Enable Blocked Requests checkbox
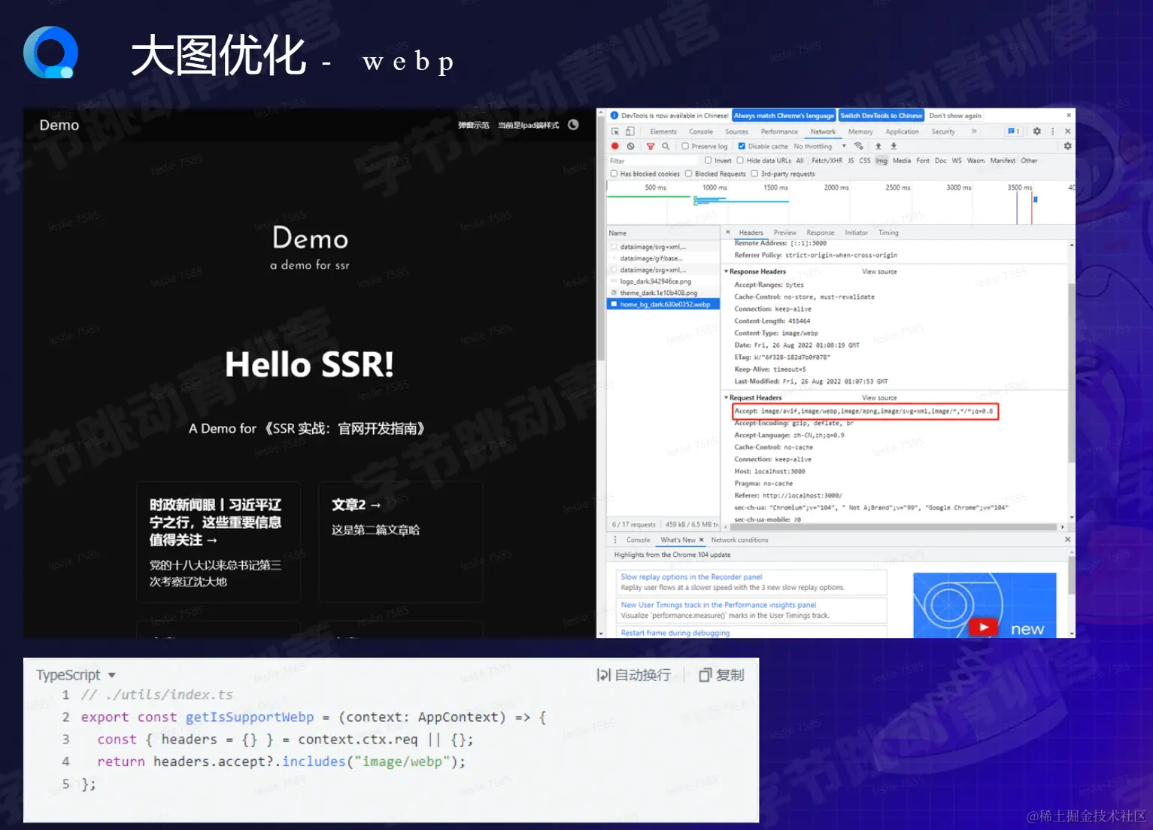 coord(688,174)
